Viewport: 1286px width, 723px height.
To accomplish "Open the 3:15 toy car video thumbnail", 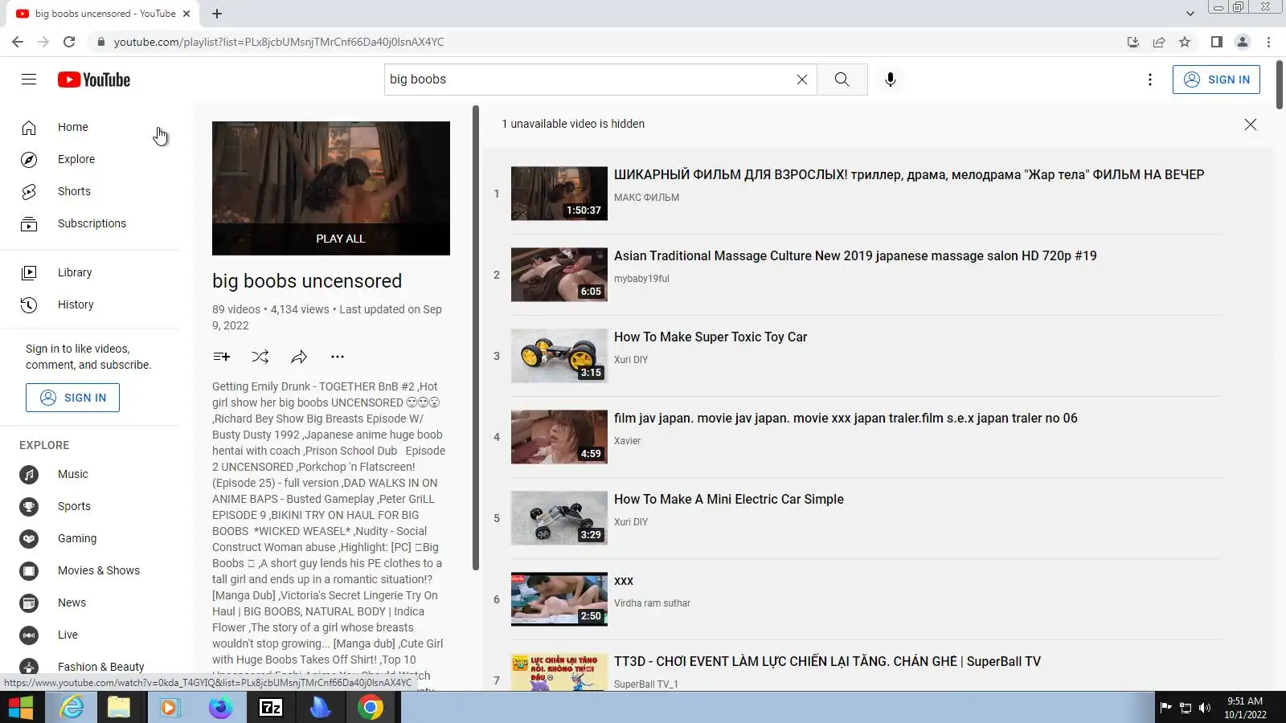I will point(559,356).
